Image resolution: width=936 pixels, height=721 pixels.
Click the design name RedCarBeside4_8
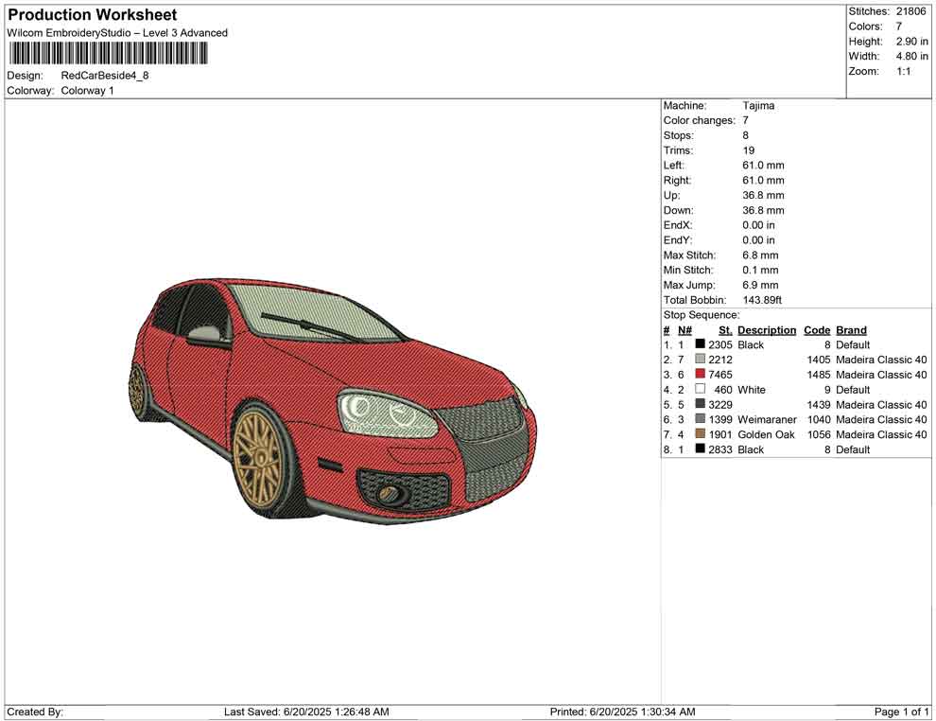pos(105,76)
